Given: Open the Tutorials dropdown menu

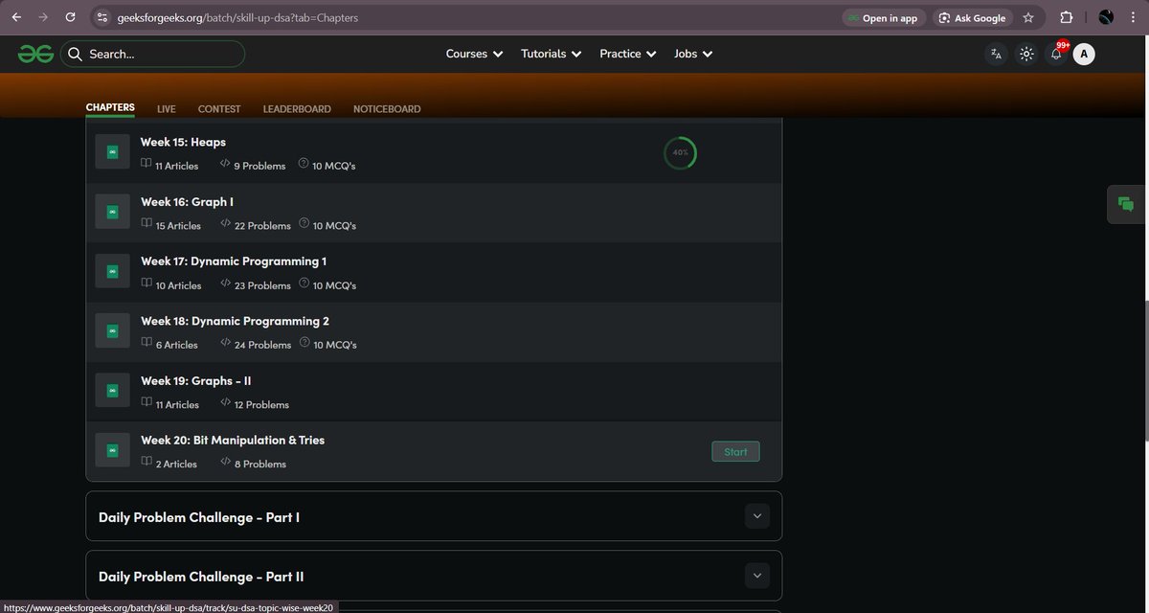Looking at the screenshot, I should tap(552, 55).
